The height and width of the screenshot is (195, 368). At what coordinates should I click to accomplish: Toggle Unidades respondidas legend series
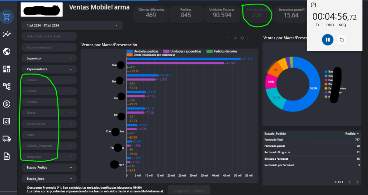(x=182, y=52)
